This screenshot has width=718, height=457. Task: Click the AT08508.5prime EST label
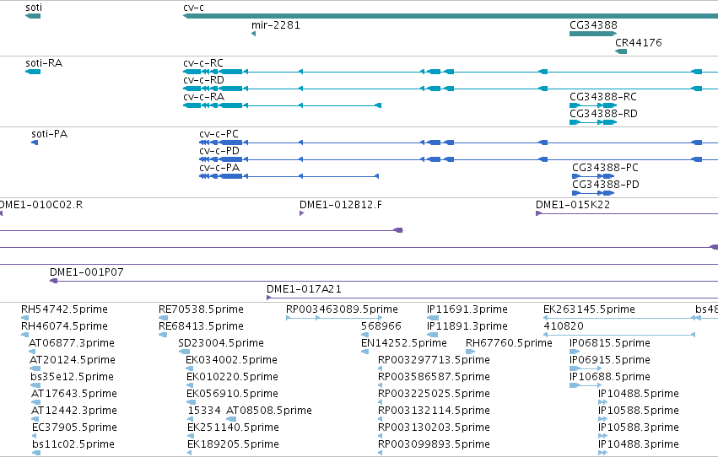click(x=269, y=411)
